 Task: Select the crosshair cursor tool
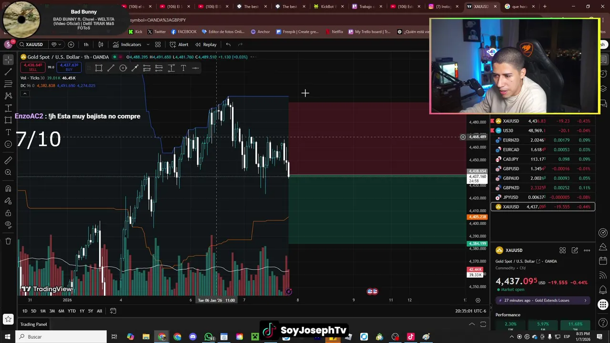[x=8, y=60]
